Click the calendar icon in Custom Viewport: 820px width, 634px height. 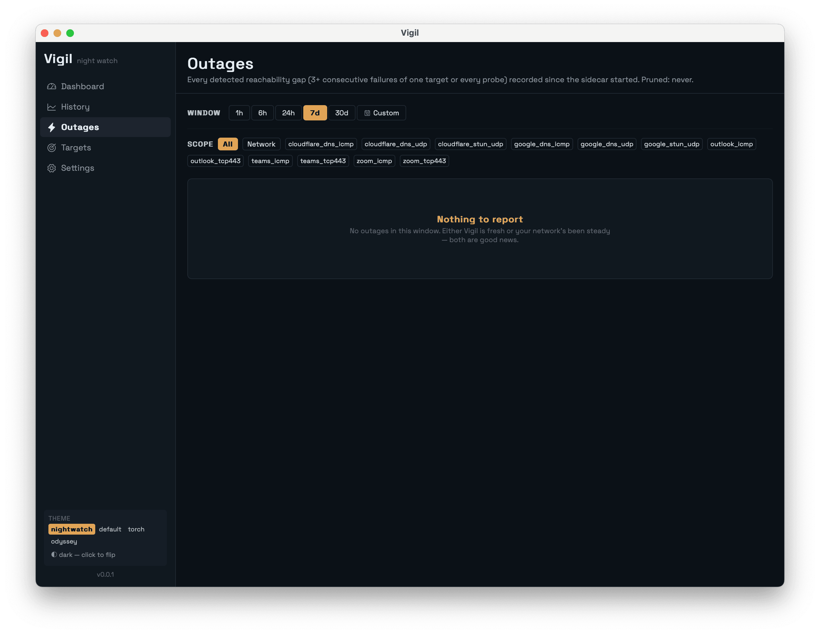tap(367, 113)
